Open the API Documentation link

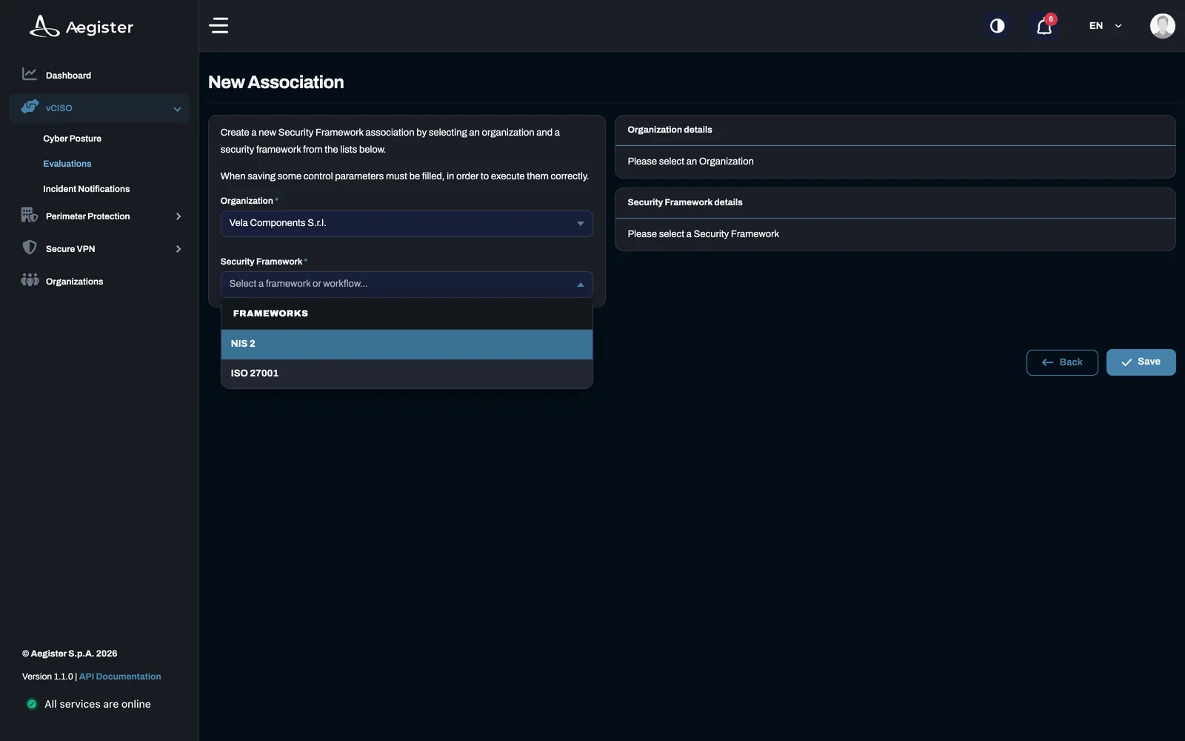point(120,677)
